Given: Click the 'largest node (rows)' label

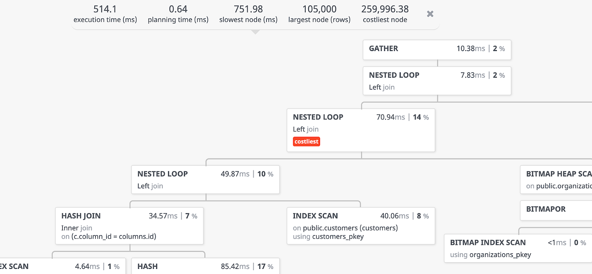Looking at the screenshot, I should pos(319,20).
